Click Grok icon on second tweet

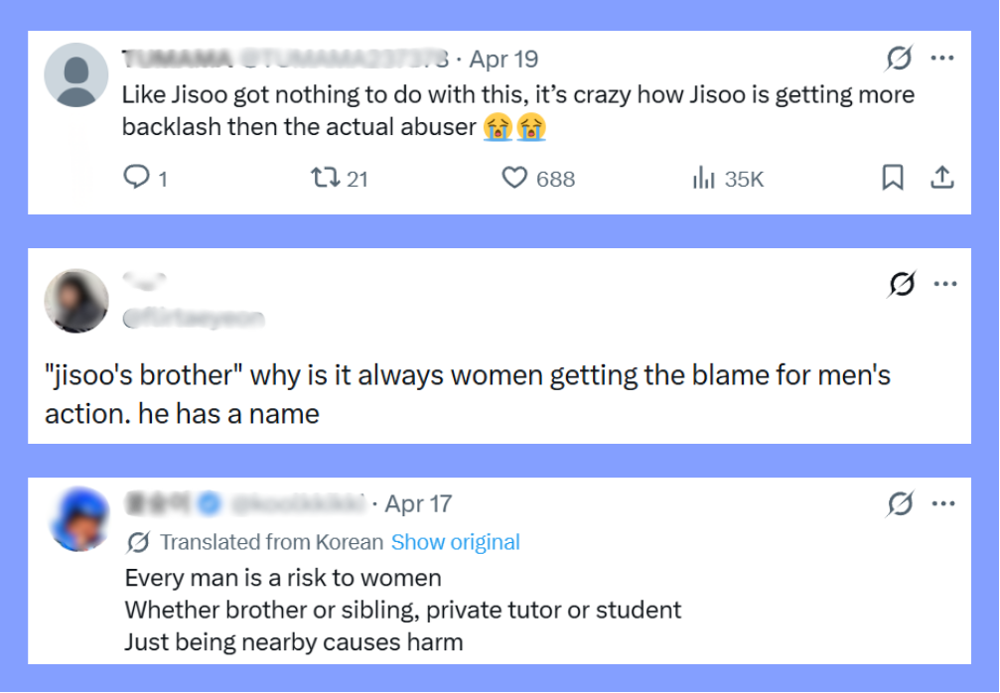click(x=901, y=285)
